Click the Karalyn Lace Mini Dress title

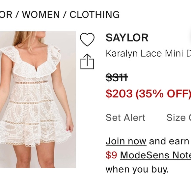[148, 53]
